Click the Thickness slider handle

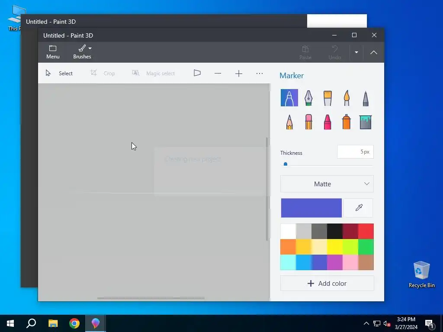pos(286,164)
